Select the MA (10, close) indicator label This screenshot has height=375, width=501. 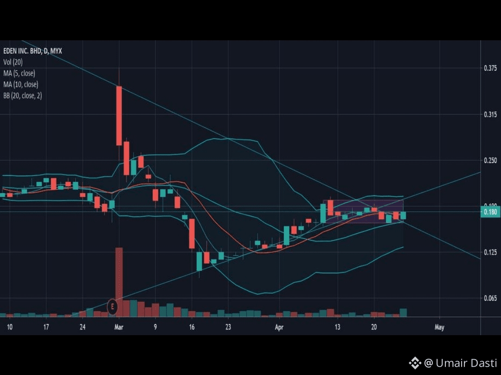(21, 85)
